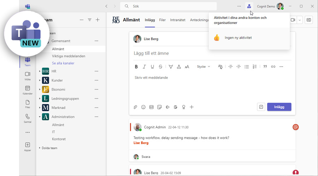Toggle strikethrough text formatting
The width and height of the screenshot is (318, 176).
click(x=160, y=67)
